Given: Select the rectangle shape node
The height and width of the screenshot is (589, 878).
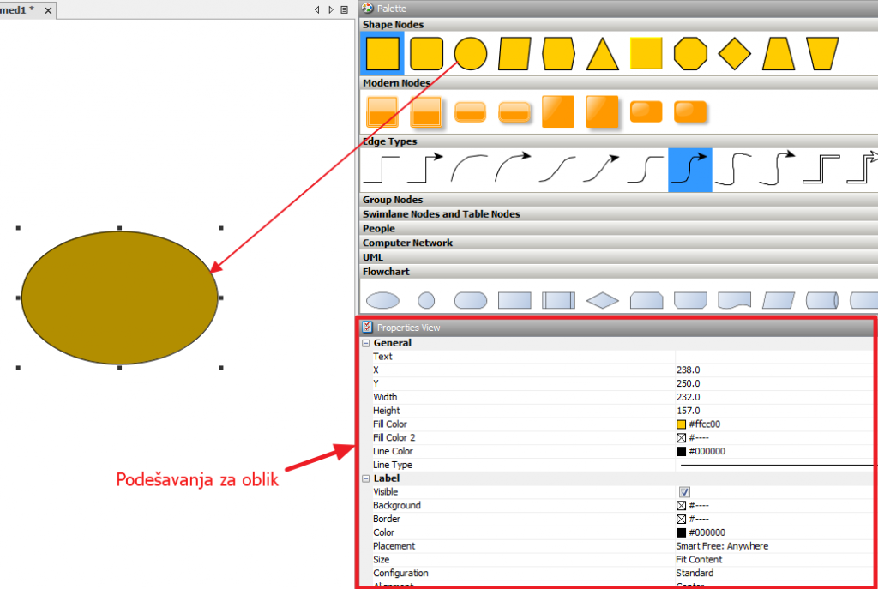Looking at the screenshot, I should (382, 54).
